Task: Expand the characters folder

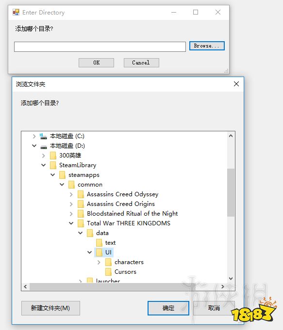Action: tap(99, 262)
